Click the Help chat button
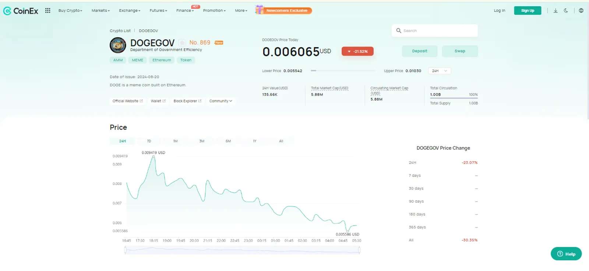589x271 pixels. (x=566, y=254)
